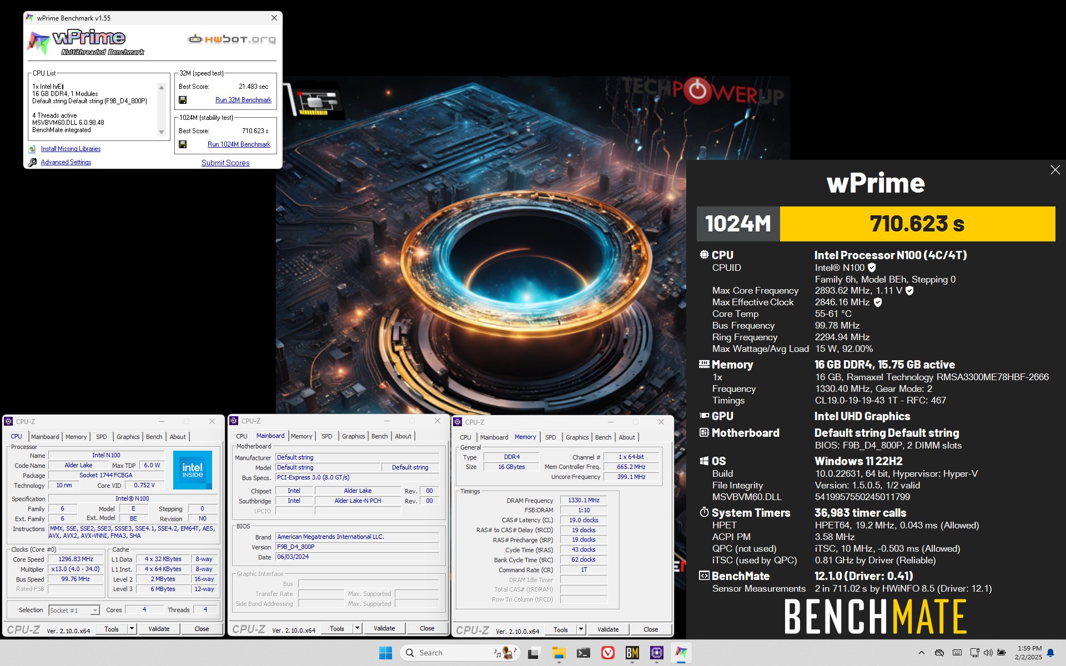The image size is (1066, 666).
Task: Open the Vivaldi browser taskbar icon
Action: click(608, 653)
